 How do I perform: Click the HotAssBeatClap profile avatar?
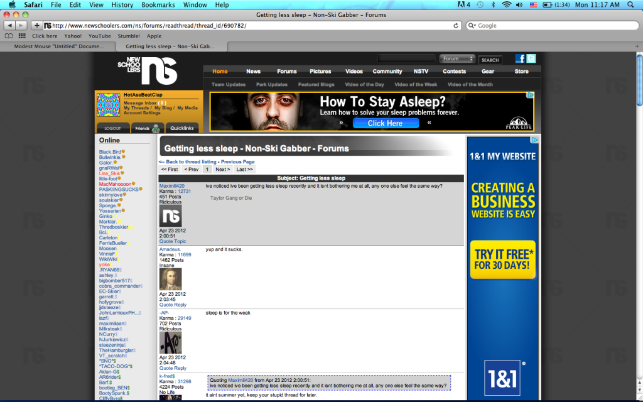(x=108, y=105)
